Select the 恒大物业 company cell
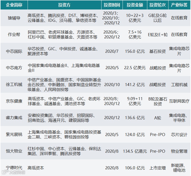The image size is (191, 176). click(14, 151)
